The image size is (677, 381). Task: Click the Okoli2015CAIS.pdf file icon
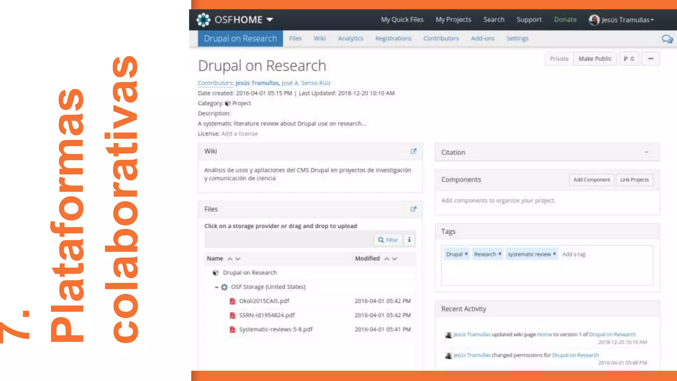tap(233, 301)
